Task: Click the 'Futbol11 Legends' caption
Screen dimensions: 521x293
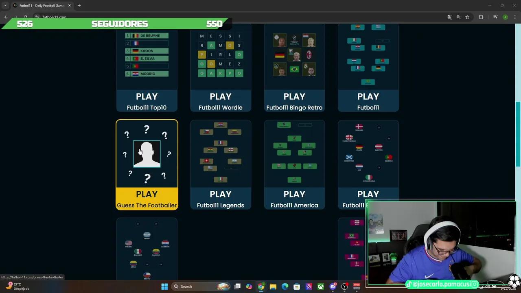Action: pyautogui.click(x=221, y=205)
